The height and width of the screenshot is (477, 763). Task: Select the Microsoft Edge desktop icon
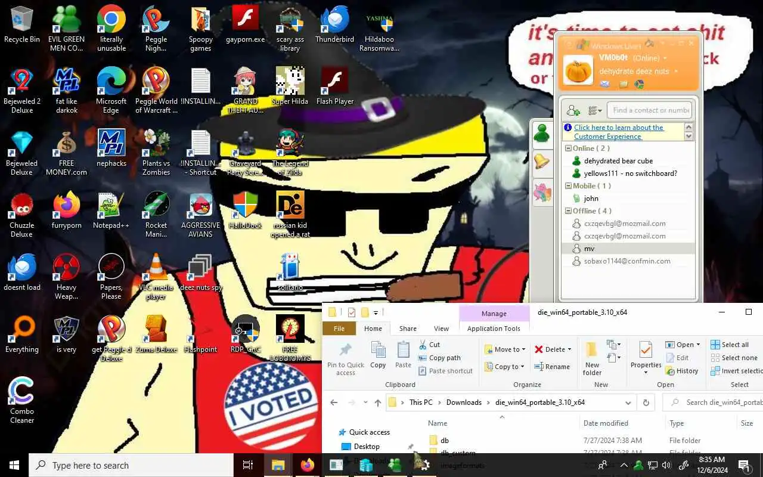[x=111, y=91]
